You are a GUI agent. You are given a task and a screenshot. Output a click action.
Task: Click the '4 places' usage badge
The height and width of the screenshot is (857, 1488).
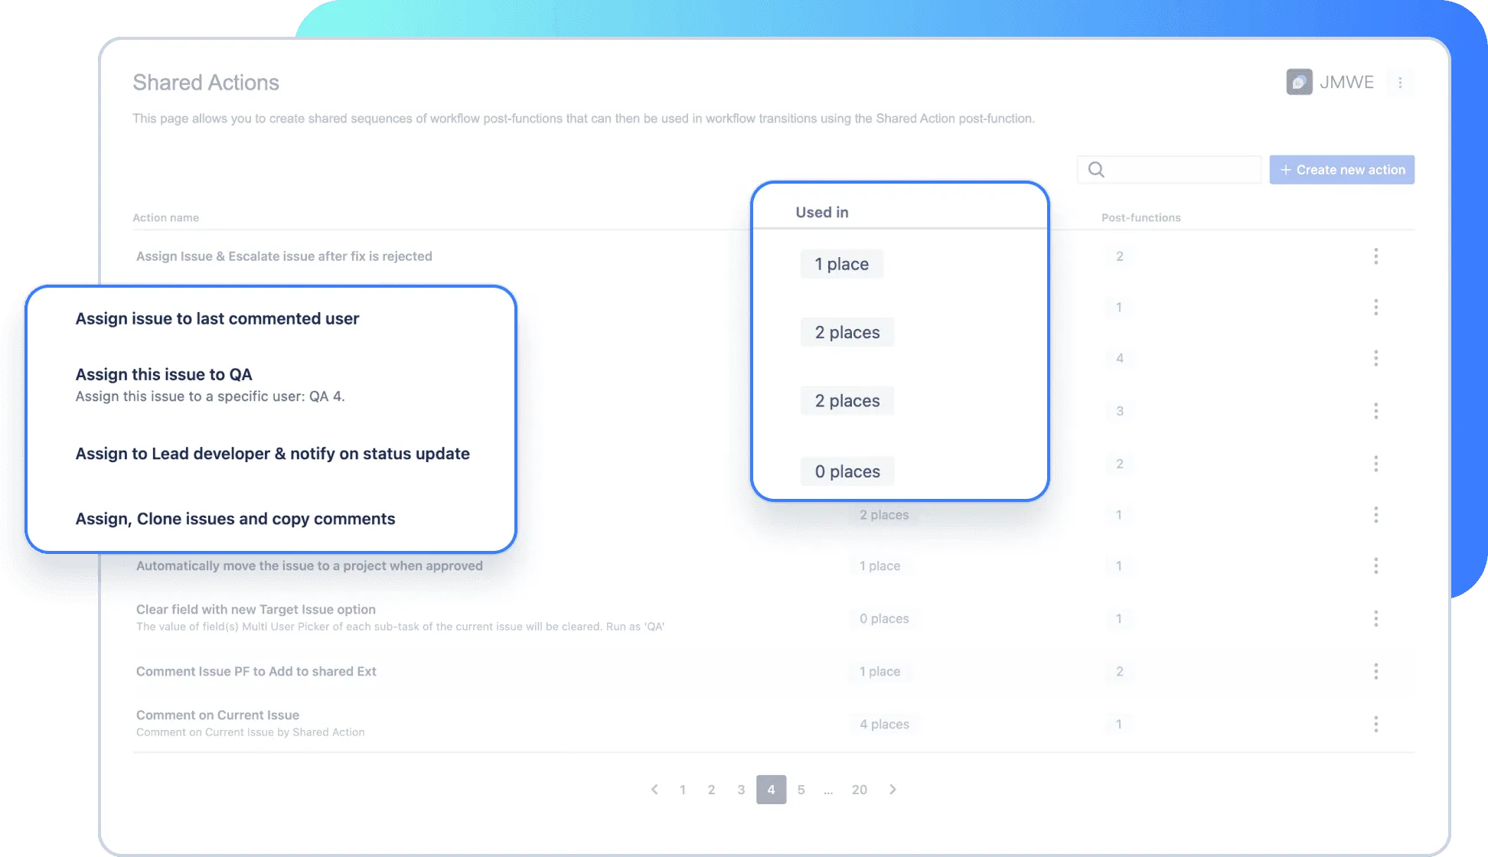pos(884,724)
